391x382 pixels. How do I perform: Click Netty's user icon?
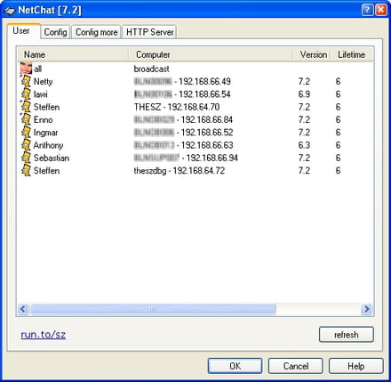(26, 81)
